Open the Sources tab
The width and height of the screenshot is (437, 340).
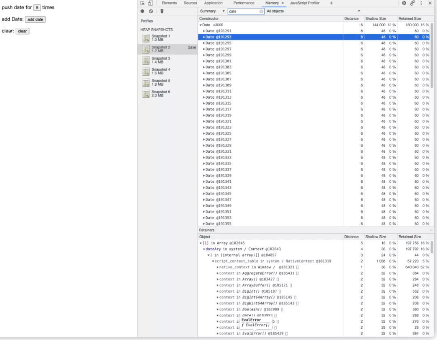tap(190, 3)
